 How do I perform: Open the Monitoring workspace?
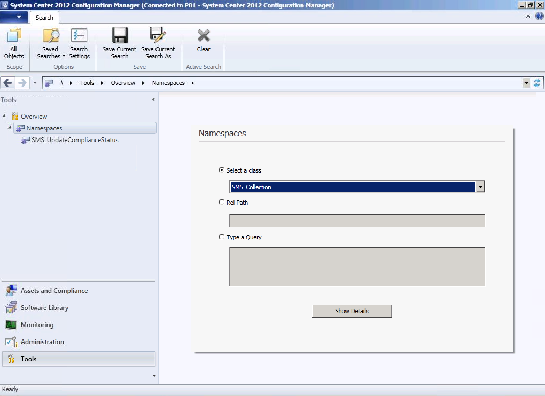[79, 325]
